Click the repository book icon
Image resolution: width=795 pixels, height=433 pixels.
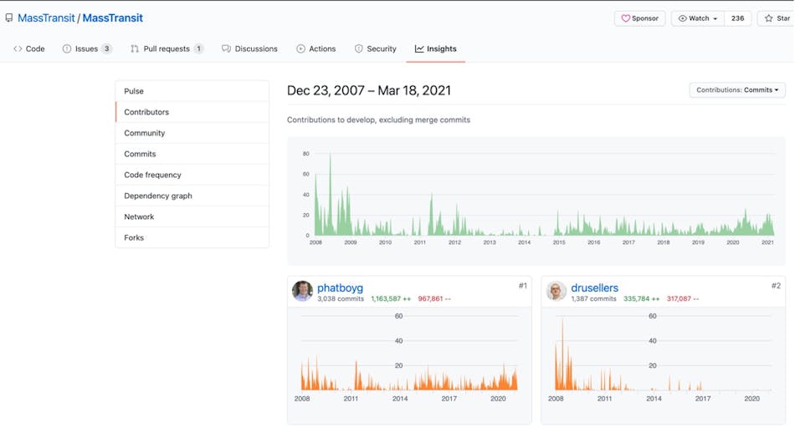click(9, 18)
